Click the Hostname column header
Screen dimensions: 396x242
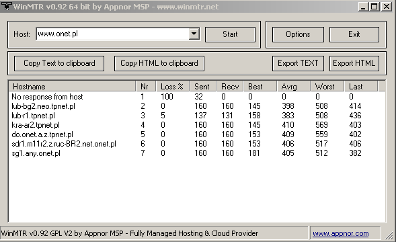(x=72, y=87)
